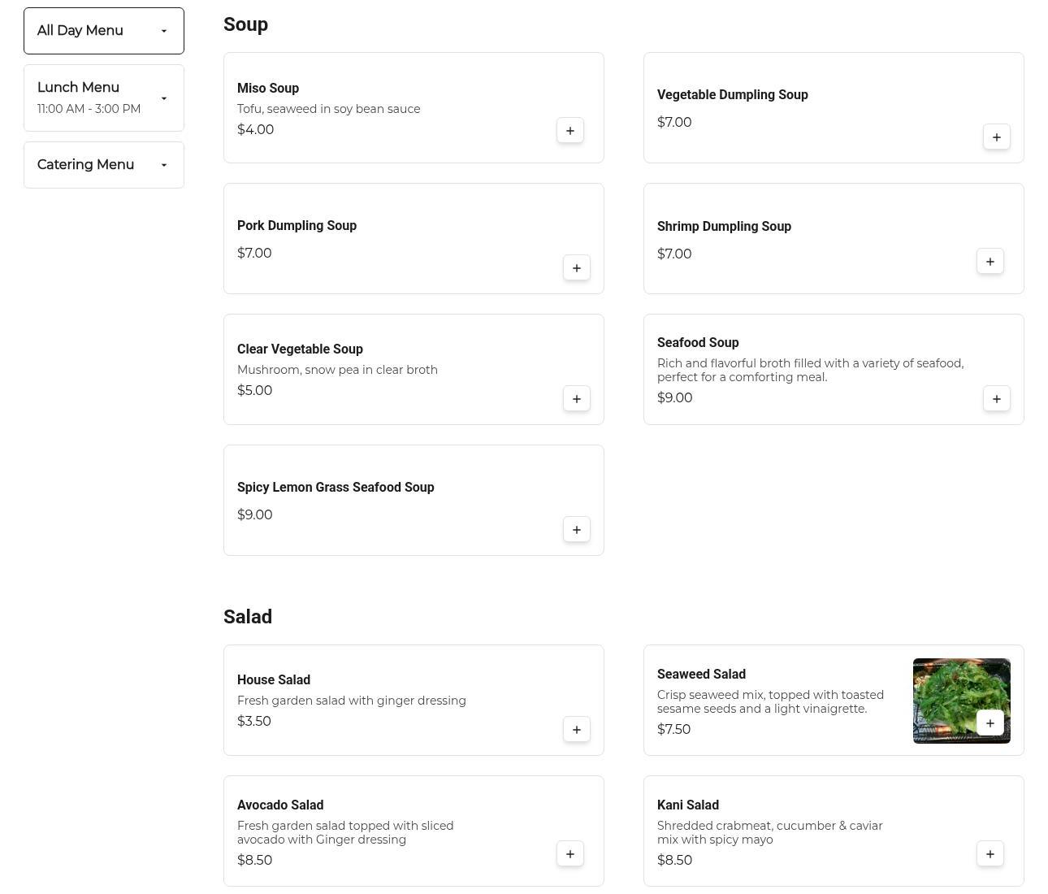Add Miso Soup to the order
This screenshot has height=894, width=1048.
569,130
